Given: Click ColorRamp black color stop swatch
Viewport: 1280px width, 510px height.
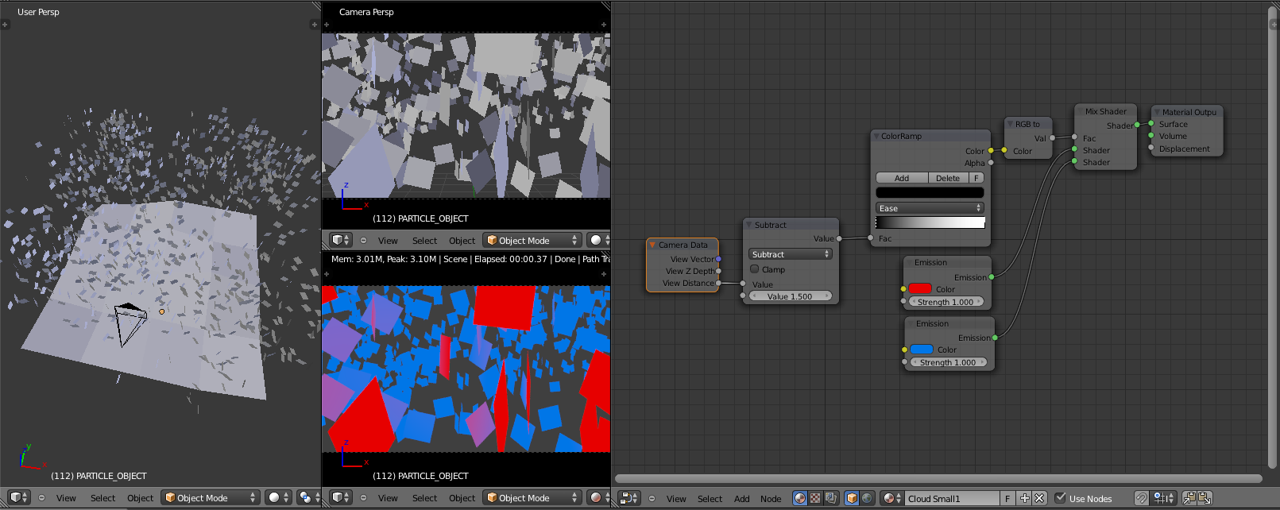Looking at the screenshot, I should (930, 192).
